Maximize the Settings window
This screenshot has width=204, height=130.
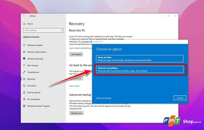(x=169, y=16)
